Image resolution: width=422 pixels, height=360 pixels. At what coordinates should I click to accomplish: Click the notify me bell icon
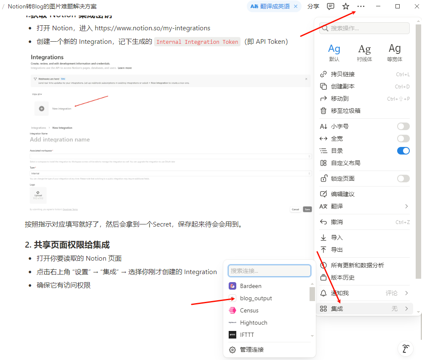point(323,293)
